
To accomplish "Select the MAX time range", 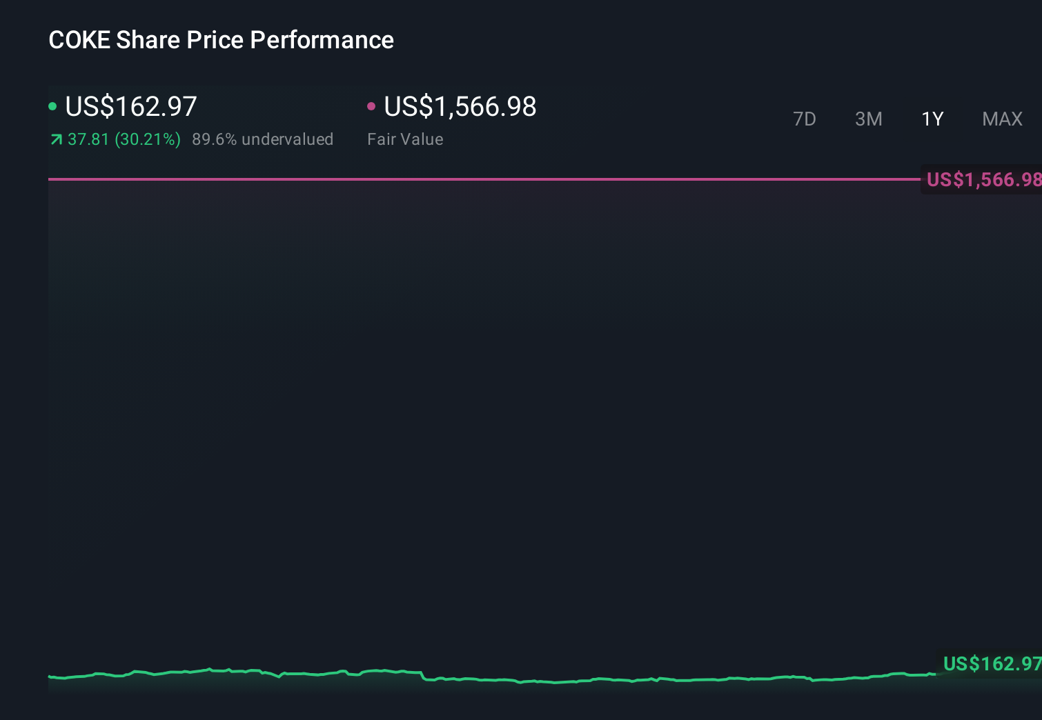I will click(1002, 119).
